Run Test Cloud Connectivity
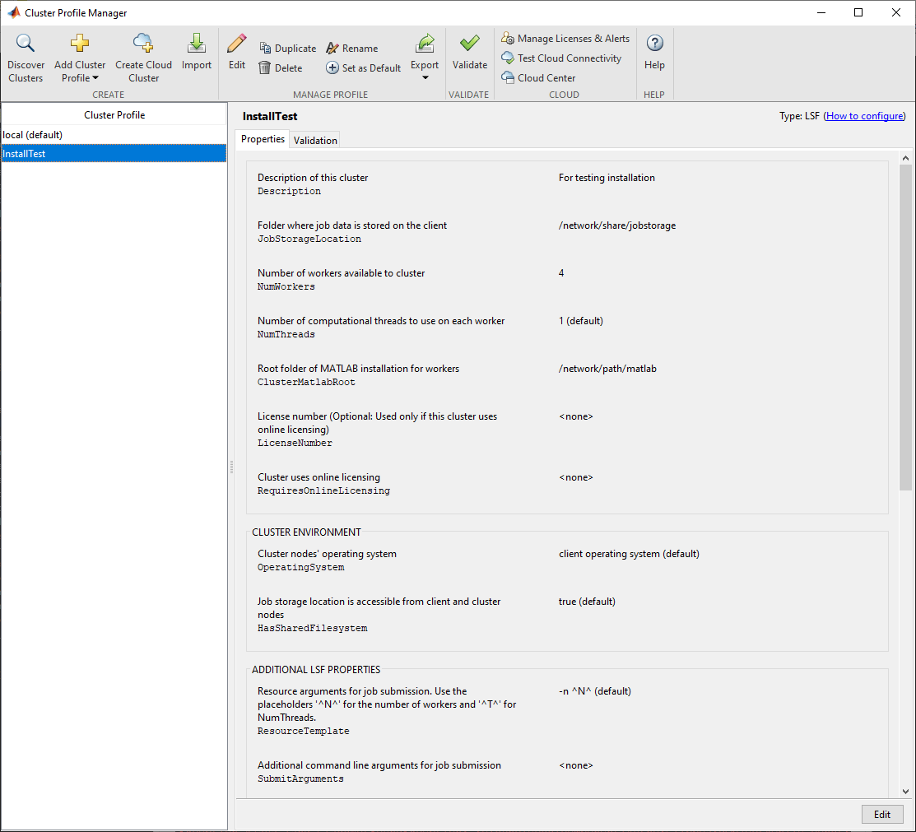The width and height of the screenshot is (916, 832). coord(561,58)
